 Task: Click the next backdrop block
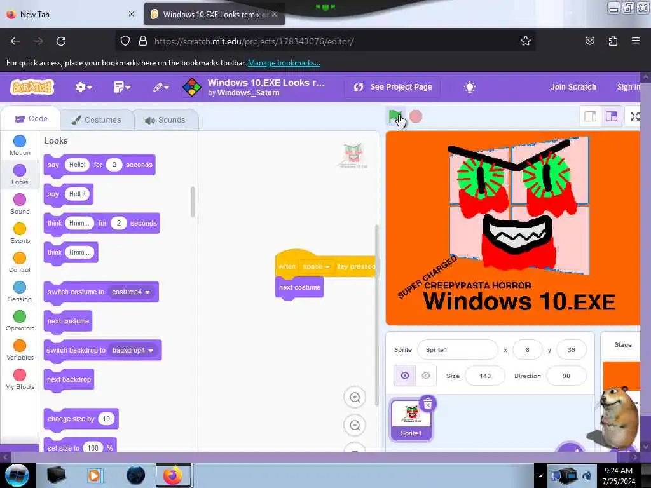coord(69,380)
